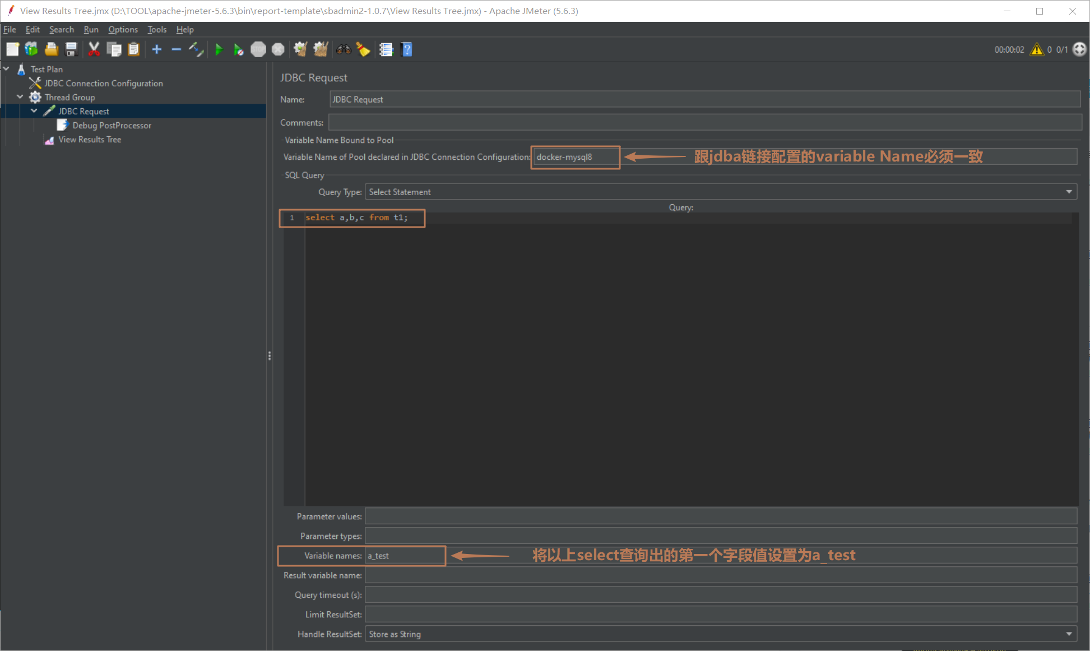The width and height of the screenshot is (1090, 651).
Task: Select Thread Group in tree
Action: (69, 97)
